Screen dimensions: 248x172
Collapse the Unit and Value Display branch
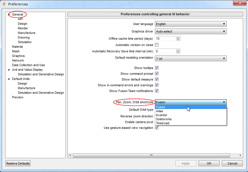pos(8,70)
